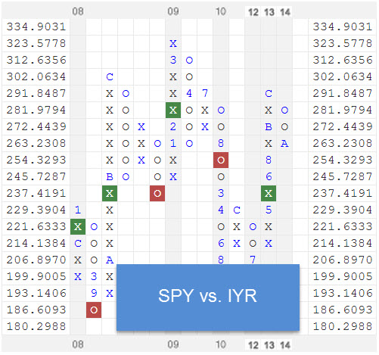Click the B in the 245.7287 row
The width and height of the screenshot is (379, 355).
tap(110, 177)
